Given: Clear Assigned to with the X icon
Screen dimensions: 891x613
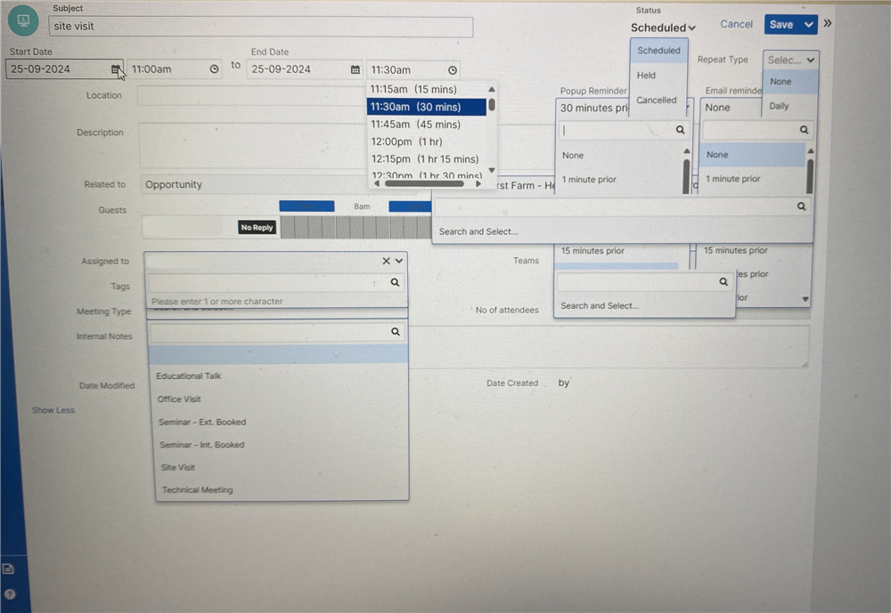Looking at the screenshot, I should (x=387, y=261).
